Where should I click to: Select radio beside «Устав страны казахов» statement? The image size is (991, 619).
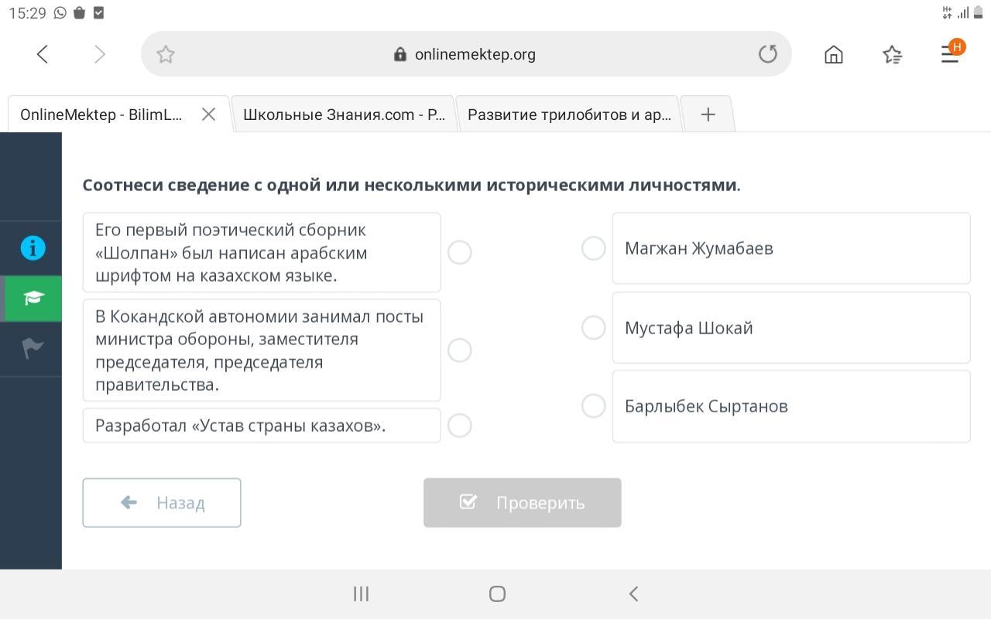459,426
